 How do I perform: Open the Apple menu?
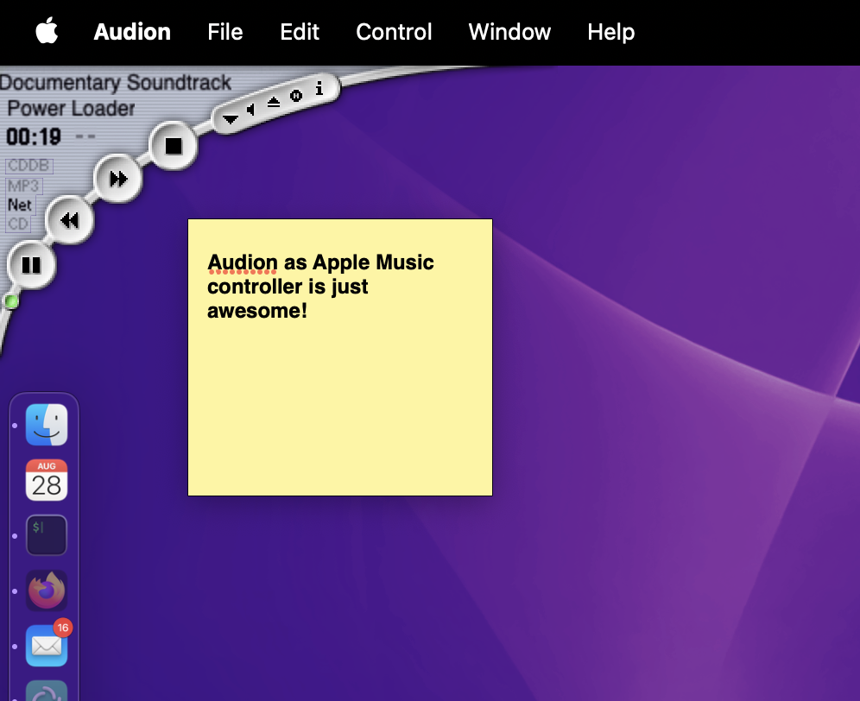(47, 31)
